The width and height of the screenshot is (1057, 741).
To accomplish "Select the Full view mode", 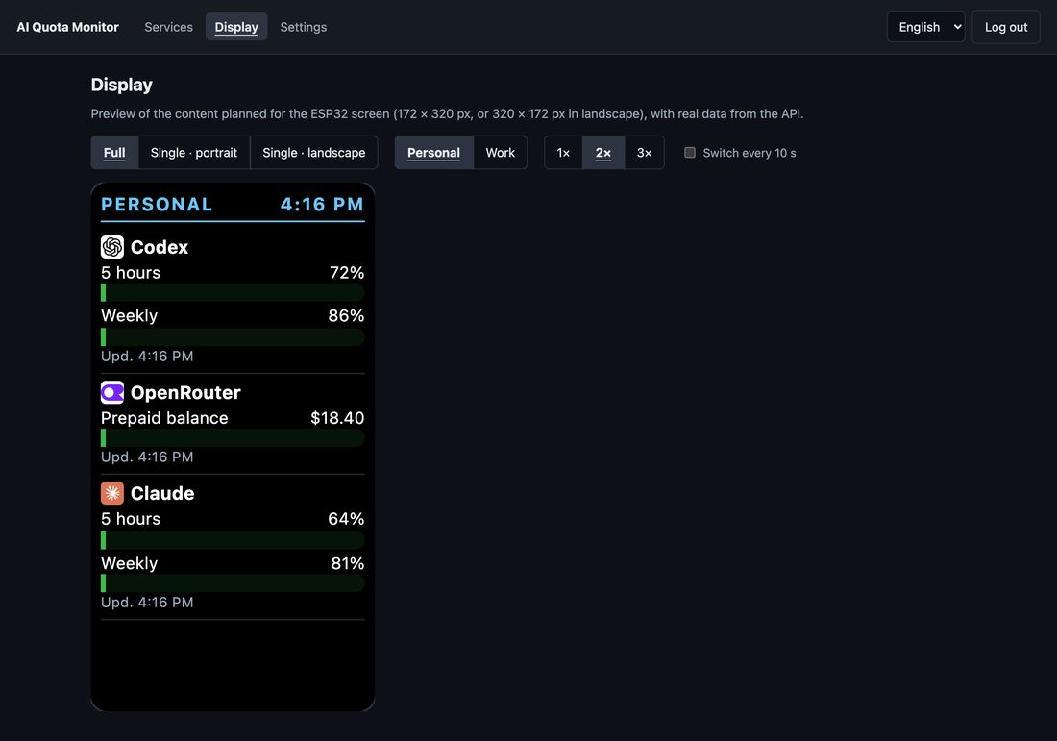I will coord(114,153).
